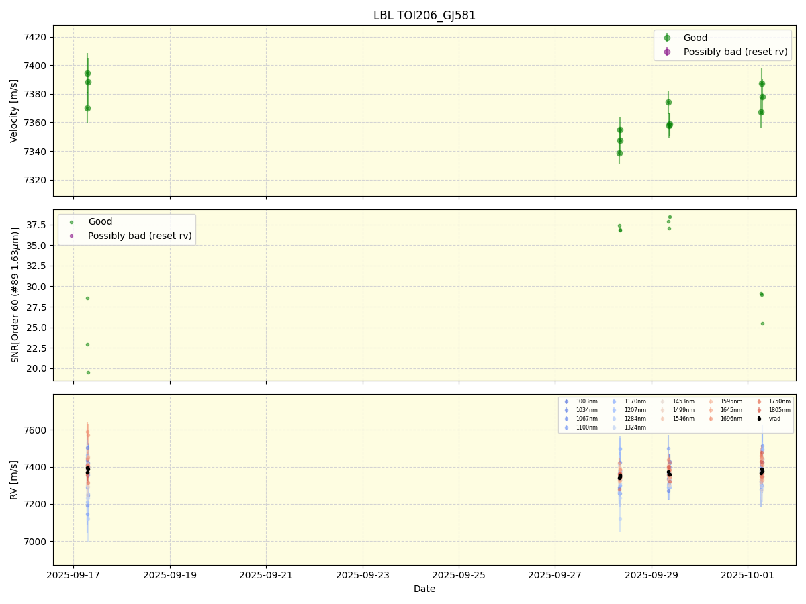
Task: Click the 2025-09-25 date tick label
Action: (459, 575)
